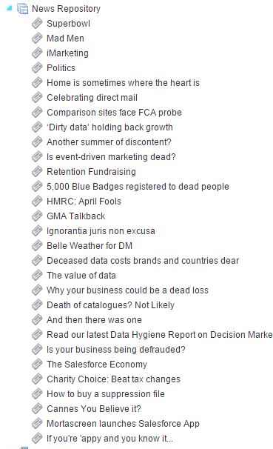Open HMRC: April Fools entry
This screenshot has width=273, height=449.
click(x=84, y=202)
